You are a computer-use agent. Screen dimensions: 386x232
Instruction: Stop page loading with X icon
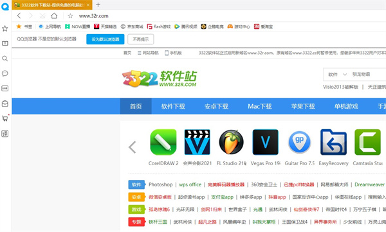tap(42, 16)
